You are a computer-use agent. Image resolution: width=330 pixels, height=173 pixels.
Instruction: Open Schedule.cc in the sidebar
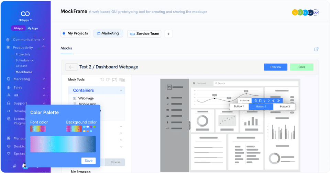tap(25, 60)
